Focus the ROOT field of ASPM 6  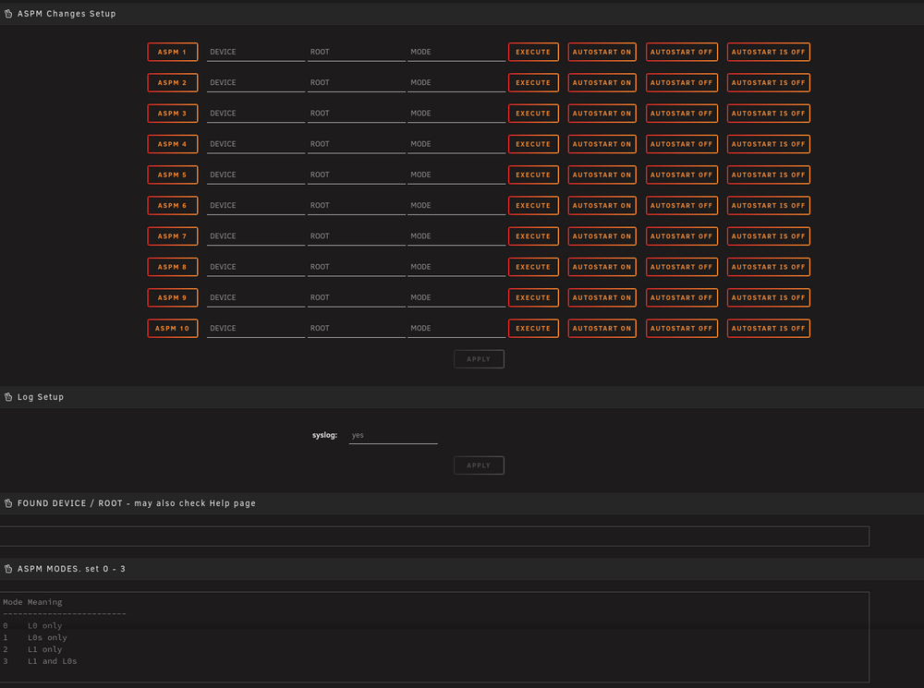pos(356,206)
